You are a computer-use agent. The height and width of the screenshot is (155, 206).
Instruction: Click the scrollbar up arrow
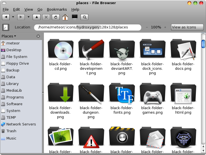[203, 147]
